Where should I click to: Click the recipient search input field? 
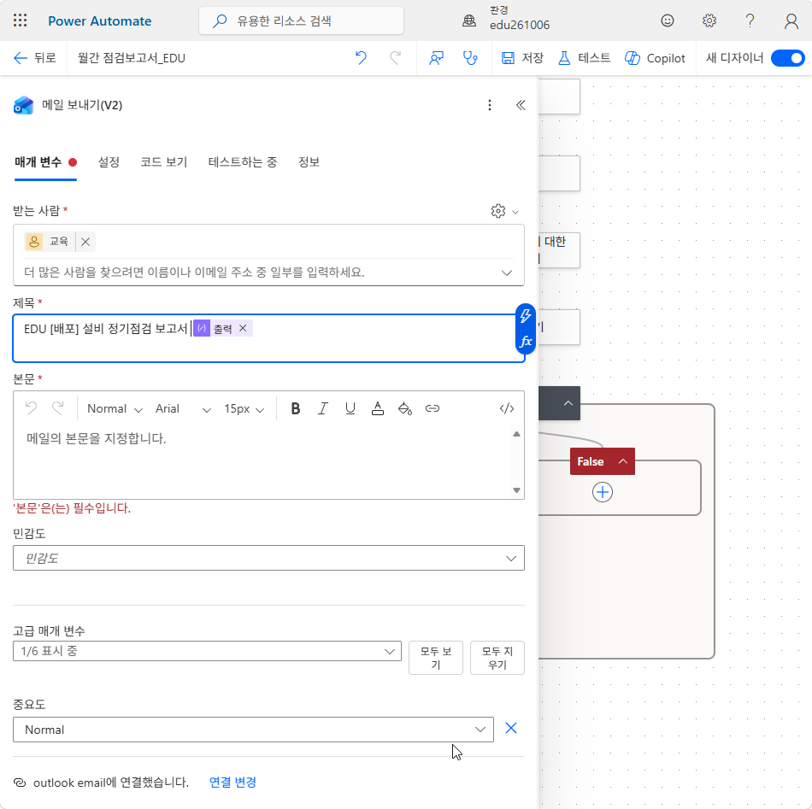click(x=262, y=273)
